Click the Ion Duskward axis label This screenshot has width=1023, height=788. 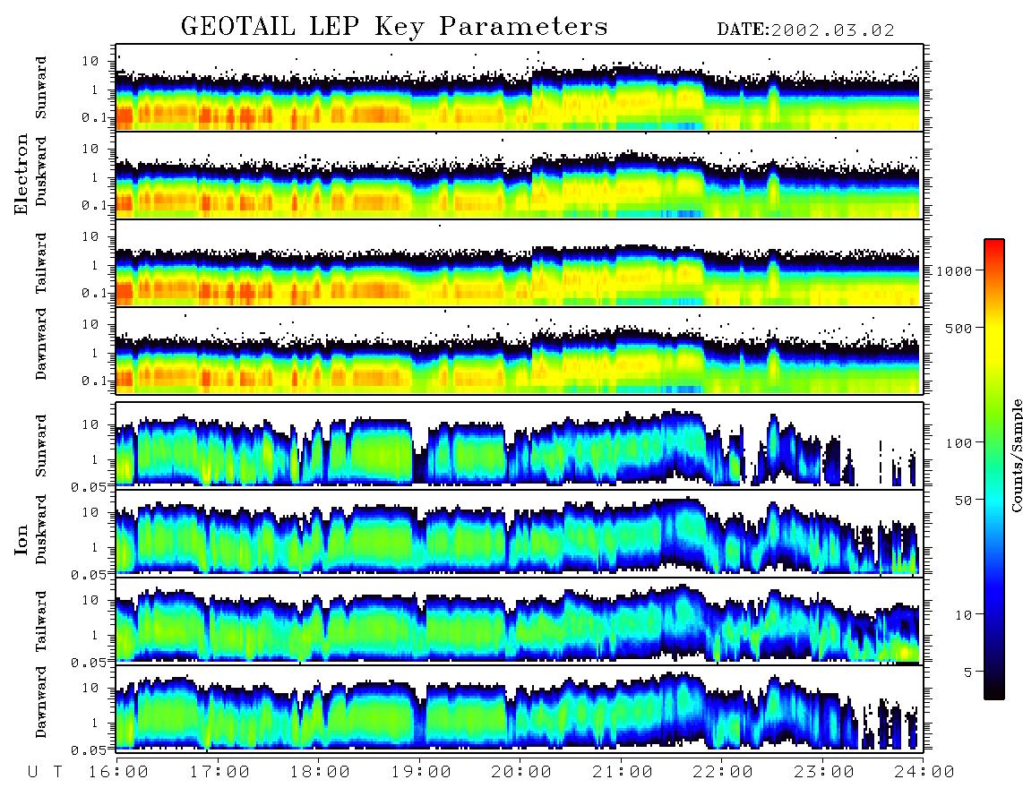(x=41, y=529)
